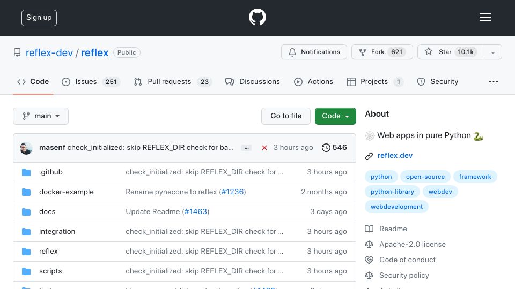515x289 pixels.
Task: Click the Readme book icon
Action: pos(369,229)
